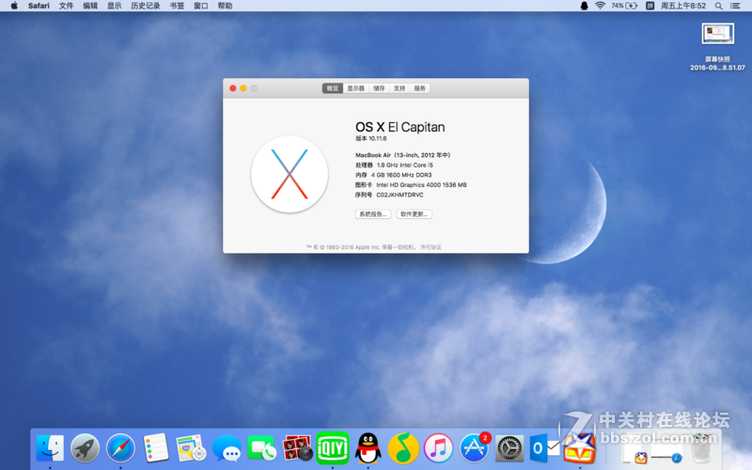Open Outlook in the Dock
The height and width of the screenshot is (470, 752).
(545, 448)
